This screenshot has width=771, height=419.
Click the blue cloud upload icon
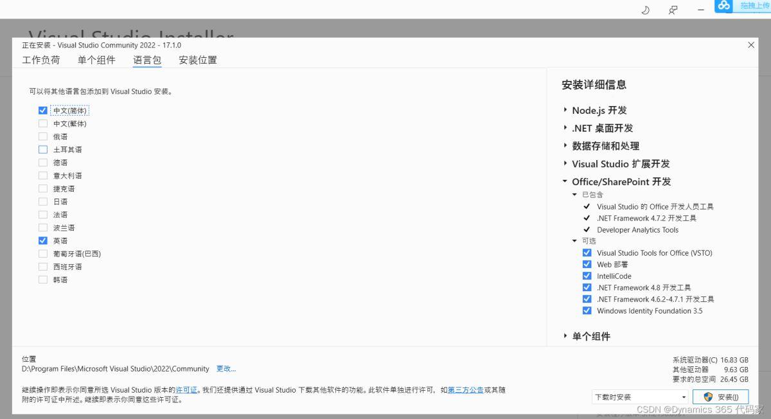724,6
